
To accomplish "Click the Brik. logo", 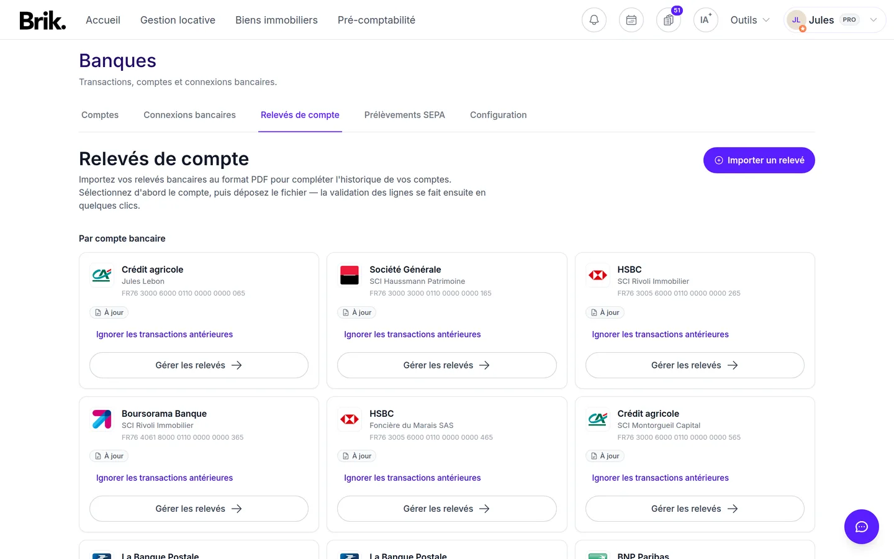I will [x=42, y=20].
